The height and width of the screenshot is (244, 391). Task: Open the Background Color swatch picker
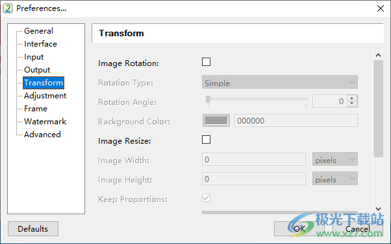(216, 121)
